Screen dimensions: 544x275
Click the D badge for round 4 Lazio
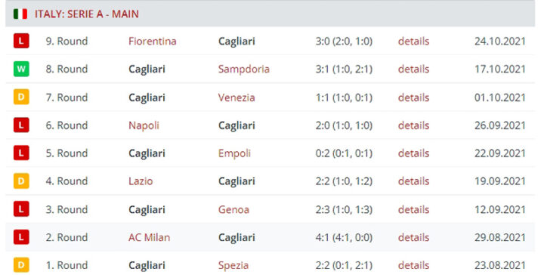(x=21, y=181)
